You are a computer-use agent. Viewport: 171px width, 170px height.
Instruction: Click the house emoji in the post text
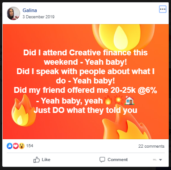pos(129,100)
